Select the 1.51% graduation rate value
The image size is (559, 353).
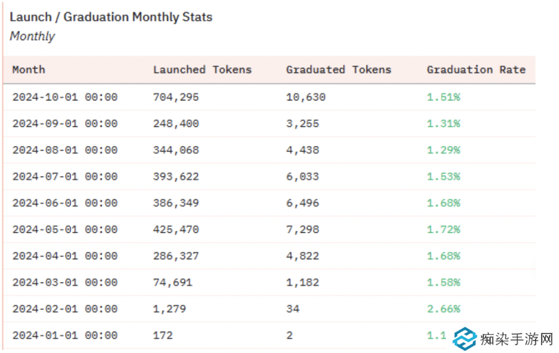coord(443,97)
